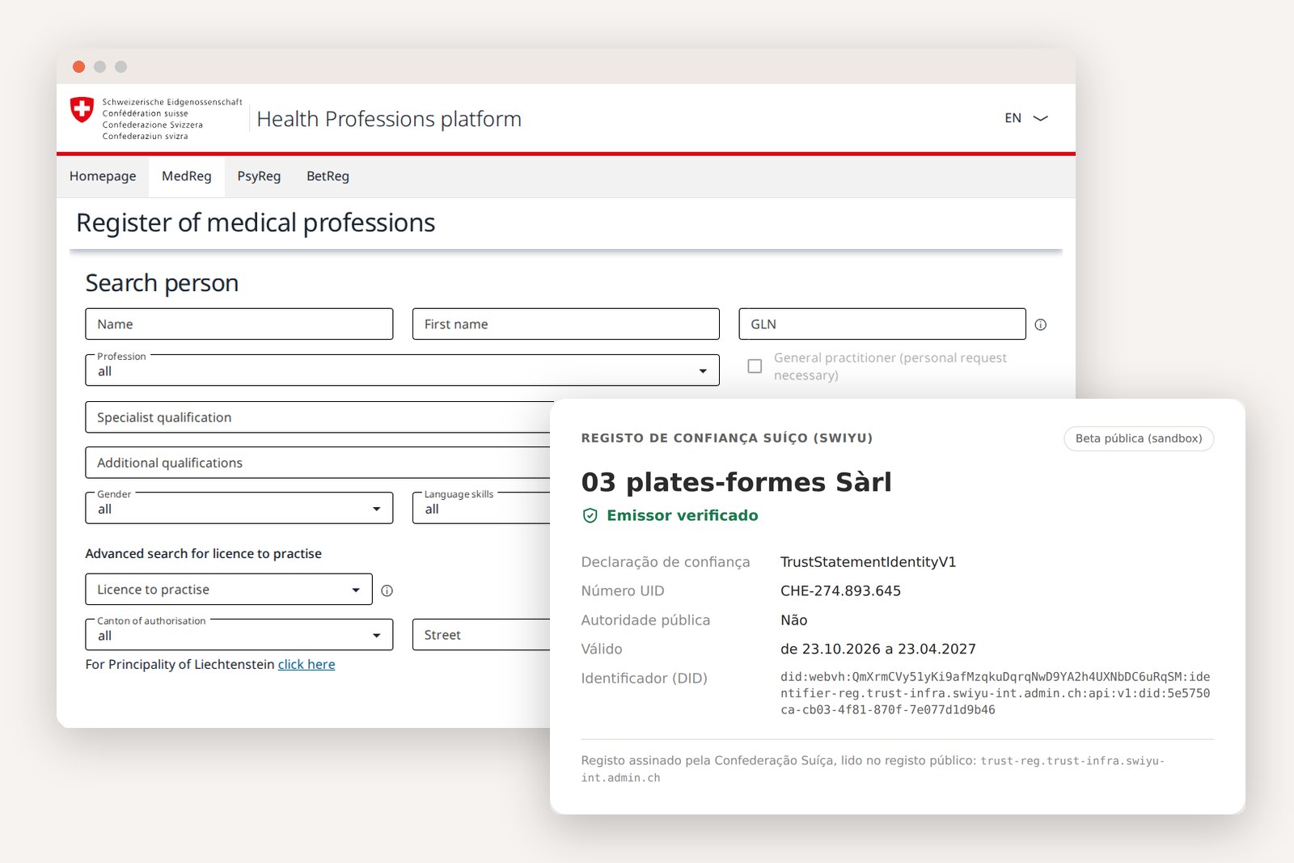Expand the Canton of authorisation dropdown

[239, 635]
